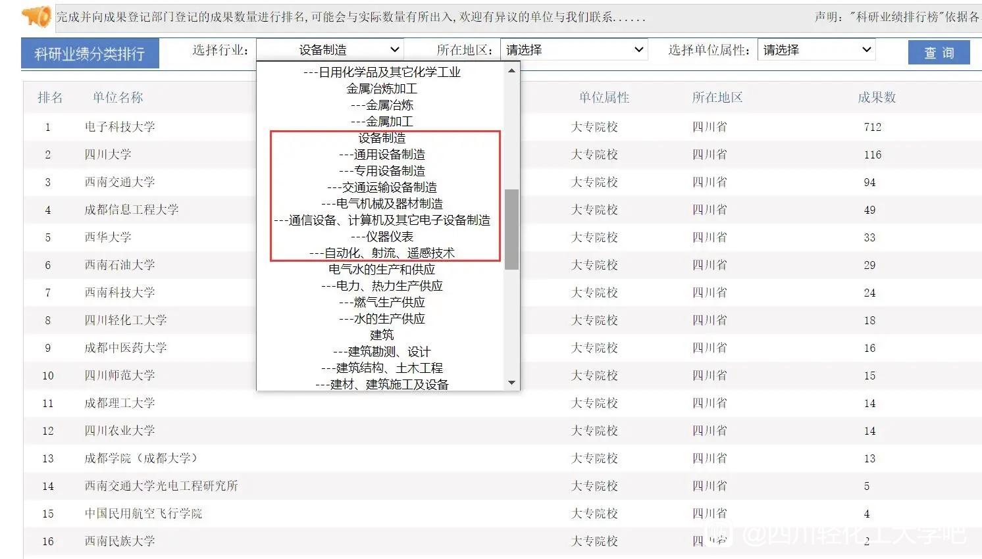The image size is (982, 559).
Task: Click the 单位属性 column header
Action: pyautogui.click(x=604, y=97)
